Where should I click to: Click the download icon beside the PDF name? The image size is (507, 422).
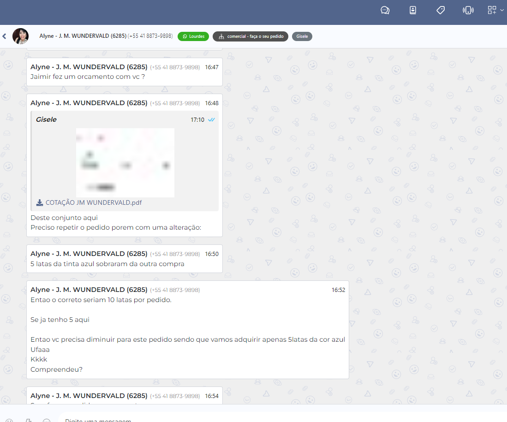point(40,202)
